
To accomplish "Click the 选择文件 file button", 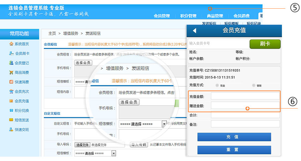I will 82,145.
